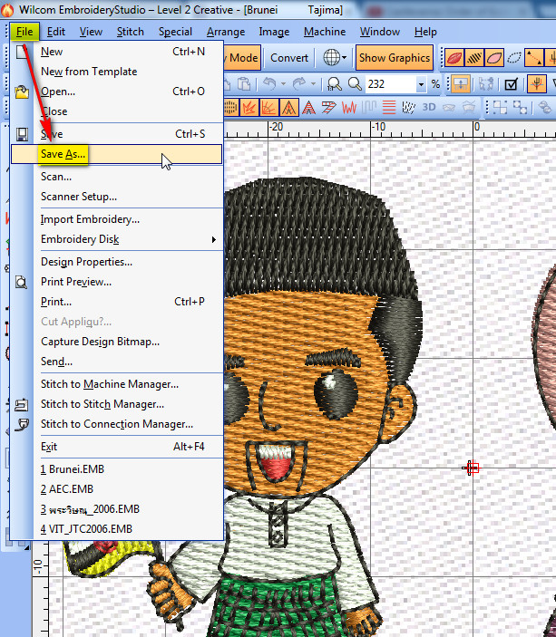Image resolution: width=556 pixels, height=637 pixels.
Task: Click the orange radiating angle lines icon
Action: coord(268,108)
